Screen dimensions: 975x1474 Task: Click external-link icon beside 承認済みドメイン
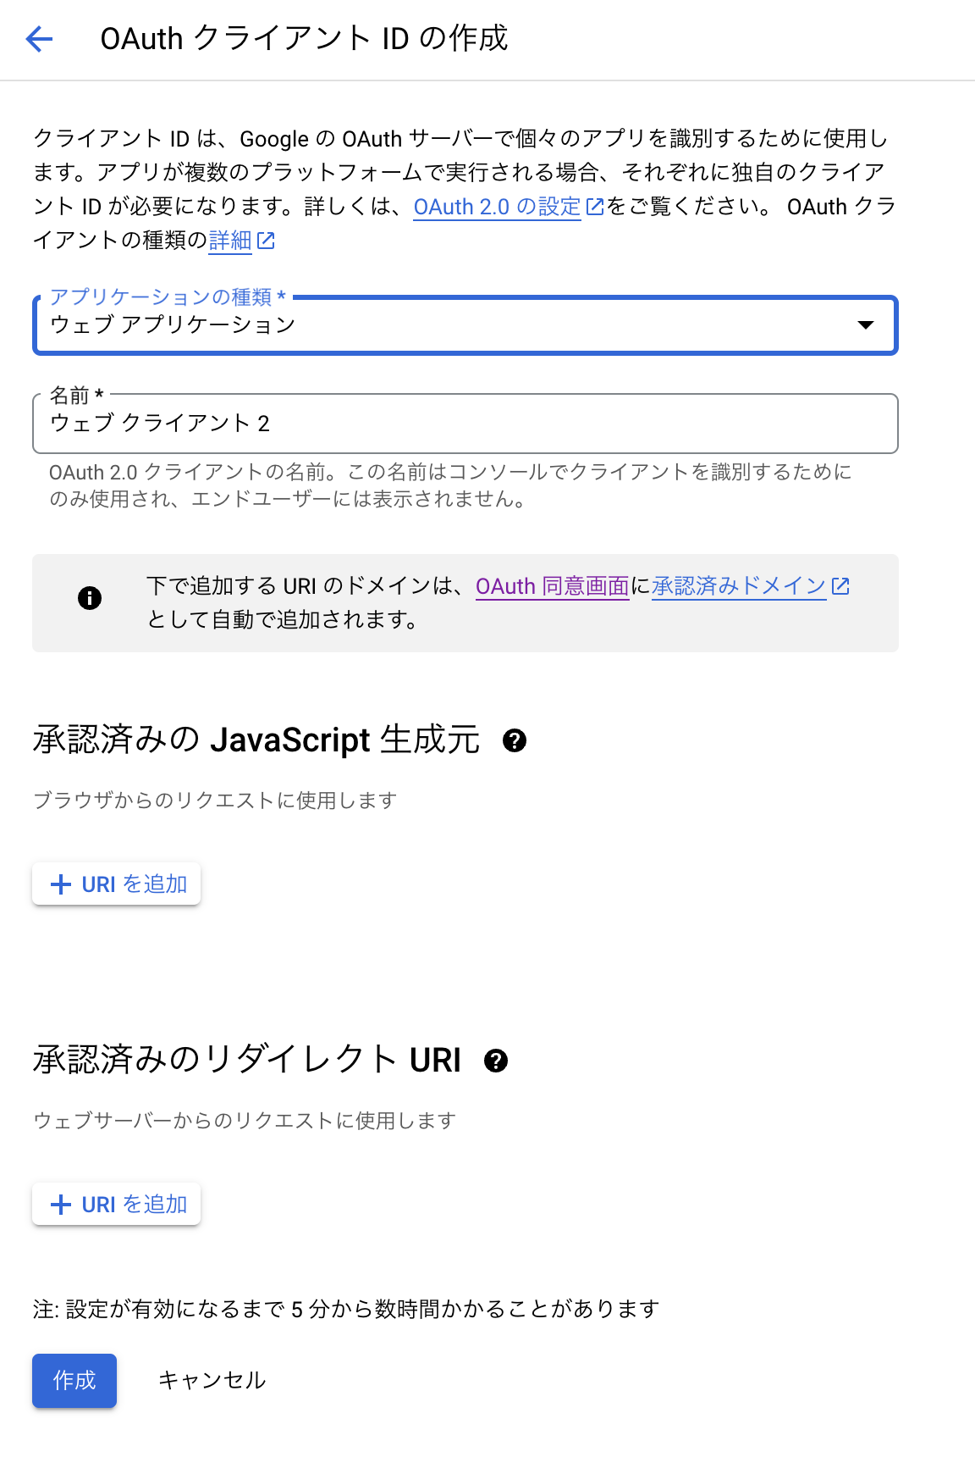840,586
